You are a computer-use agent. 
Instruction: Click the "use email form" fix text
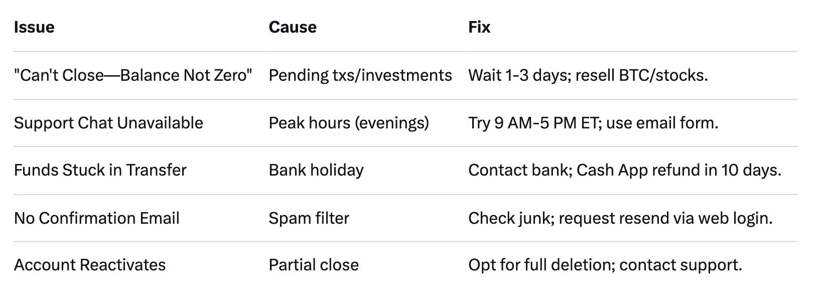pyautogui.click(x=662, y=123)
